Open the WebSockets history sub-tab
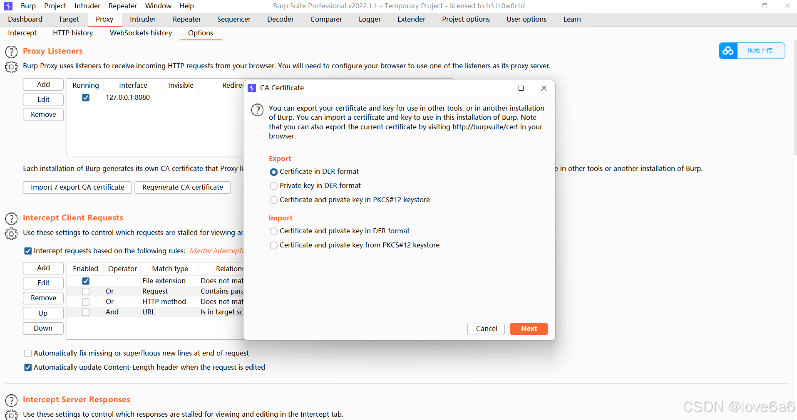Screen dimensions: 797x420 (141, 33)
